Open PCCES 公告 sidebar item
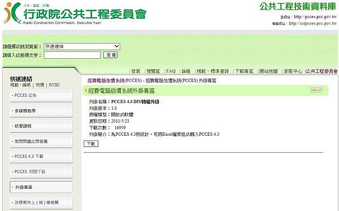339x211 pixels. coord(41,96)
